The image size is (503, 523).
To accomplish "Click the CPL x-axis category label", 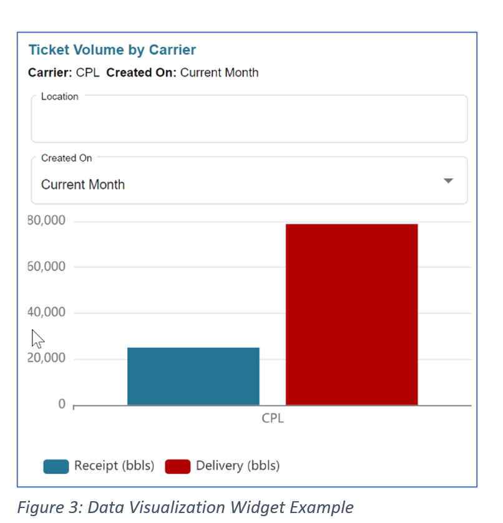I will click(x=273, y=418).
